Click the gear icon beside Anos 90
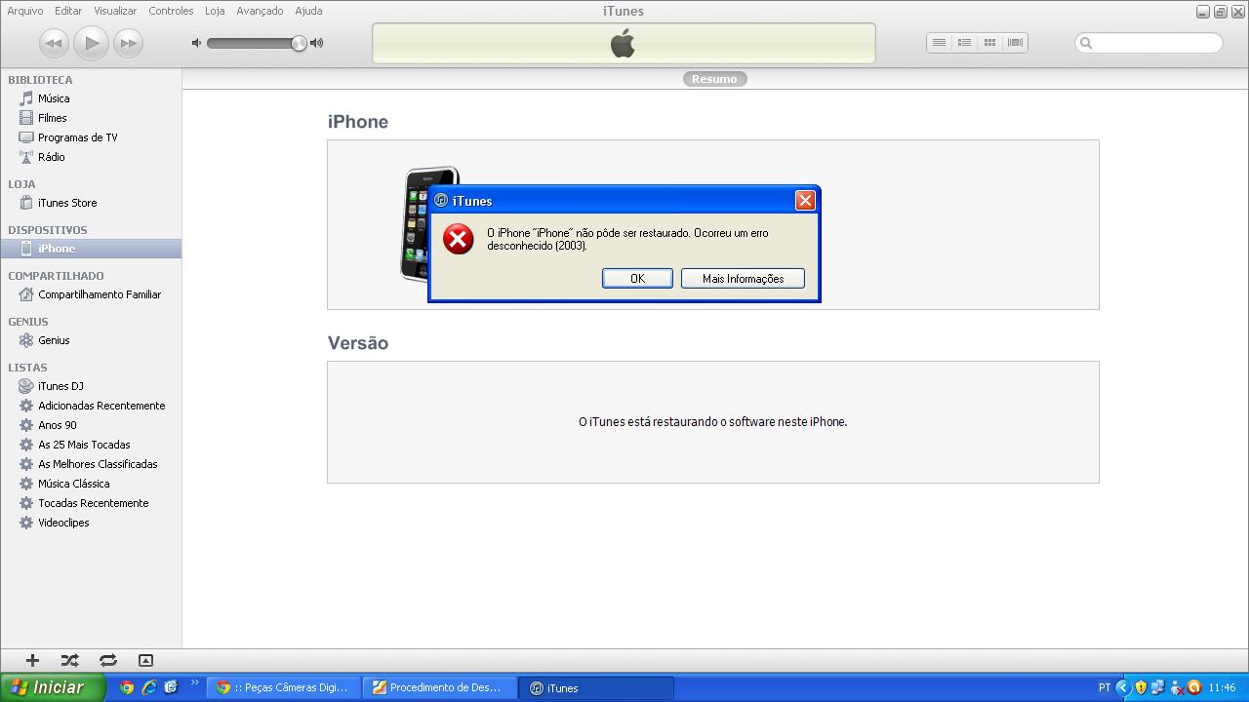 pyautogui.click(x=26, y=425)
